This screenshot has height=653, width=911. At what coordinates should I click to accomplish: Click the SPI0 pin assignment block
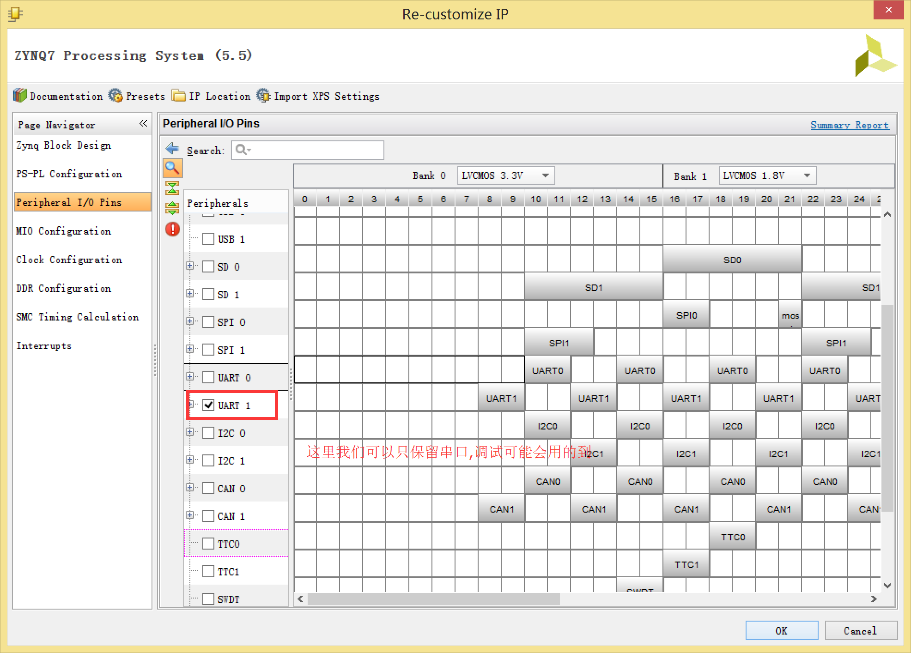(x=686, y=315)
